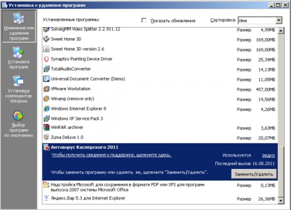Maximize the Установка и удаление программ window
The width and height of the screenshot is (291, 210).
(278, 5)
